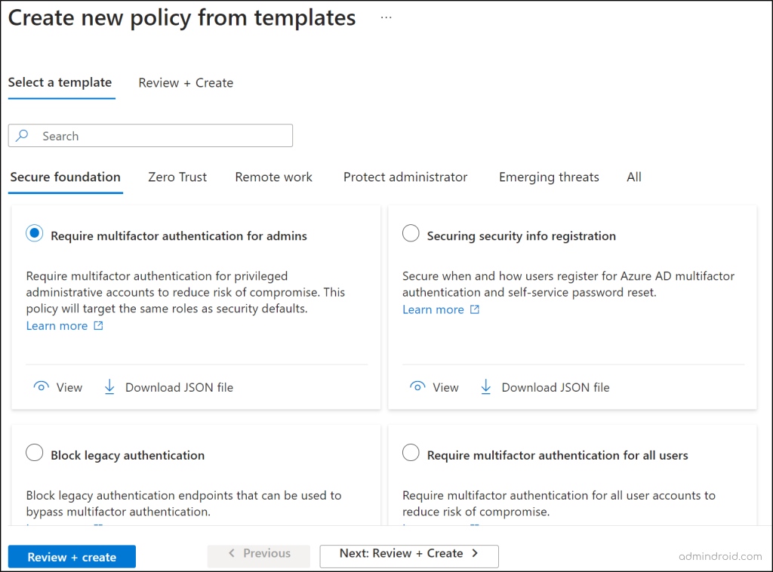Click external link icon in security info card
773x572 pixels.
[475, 309]
